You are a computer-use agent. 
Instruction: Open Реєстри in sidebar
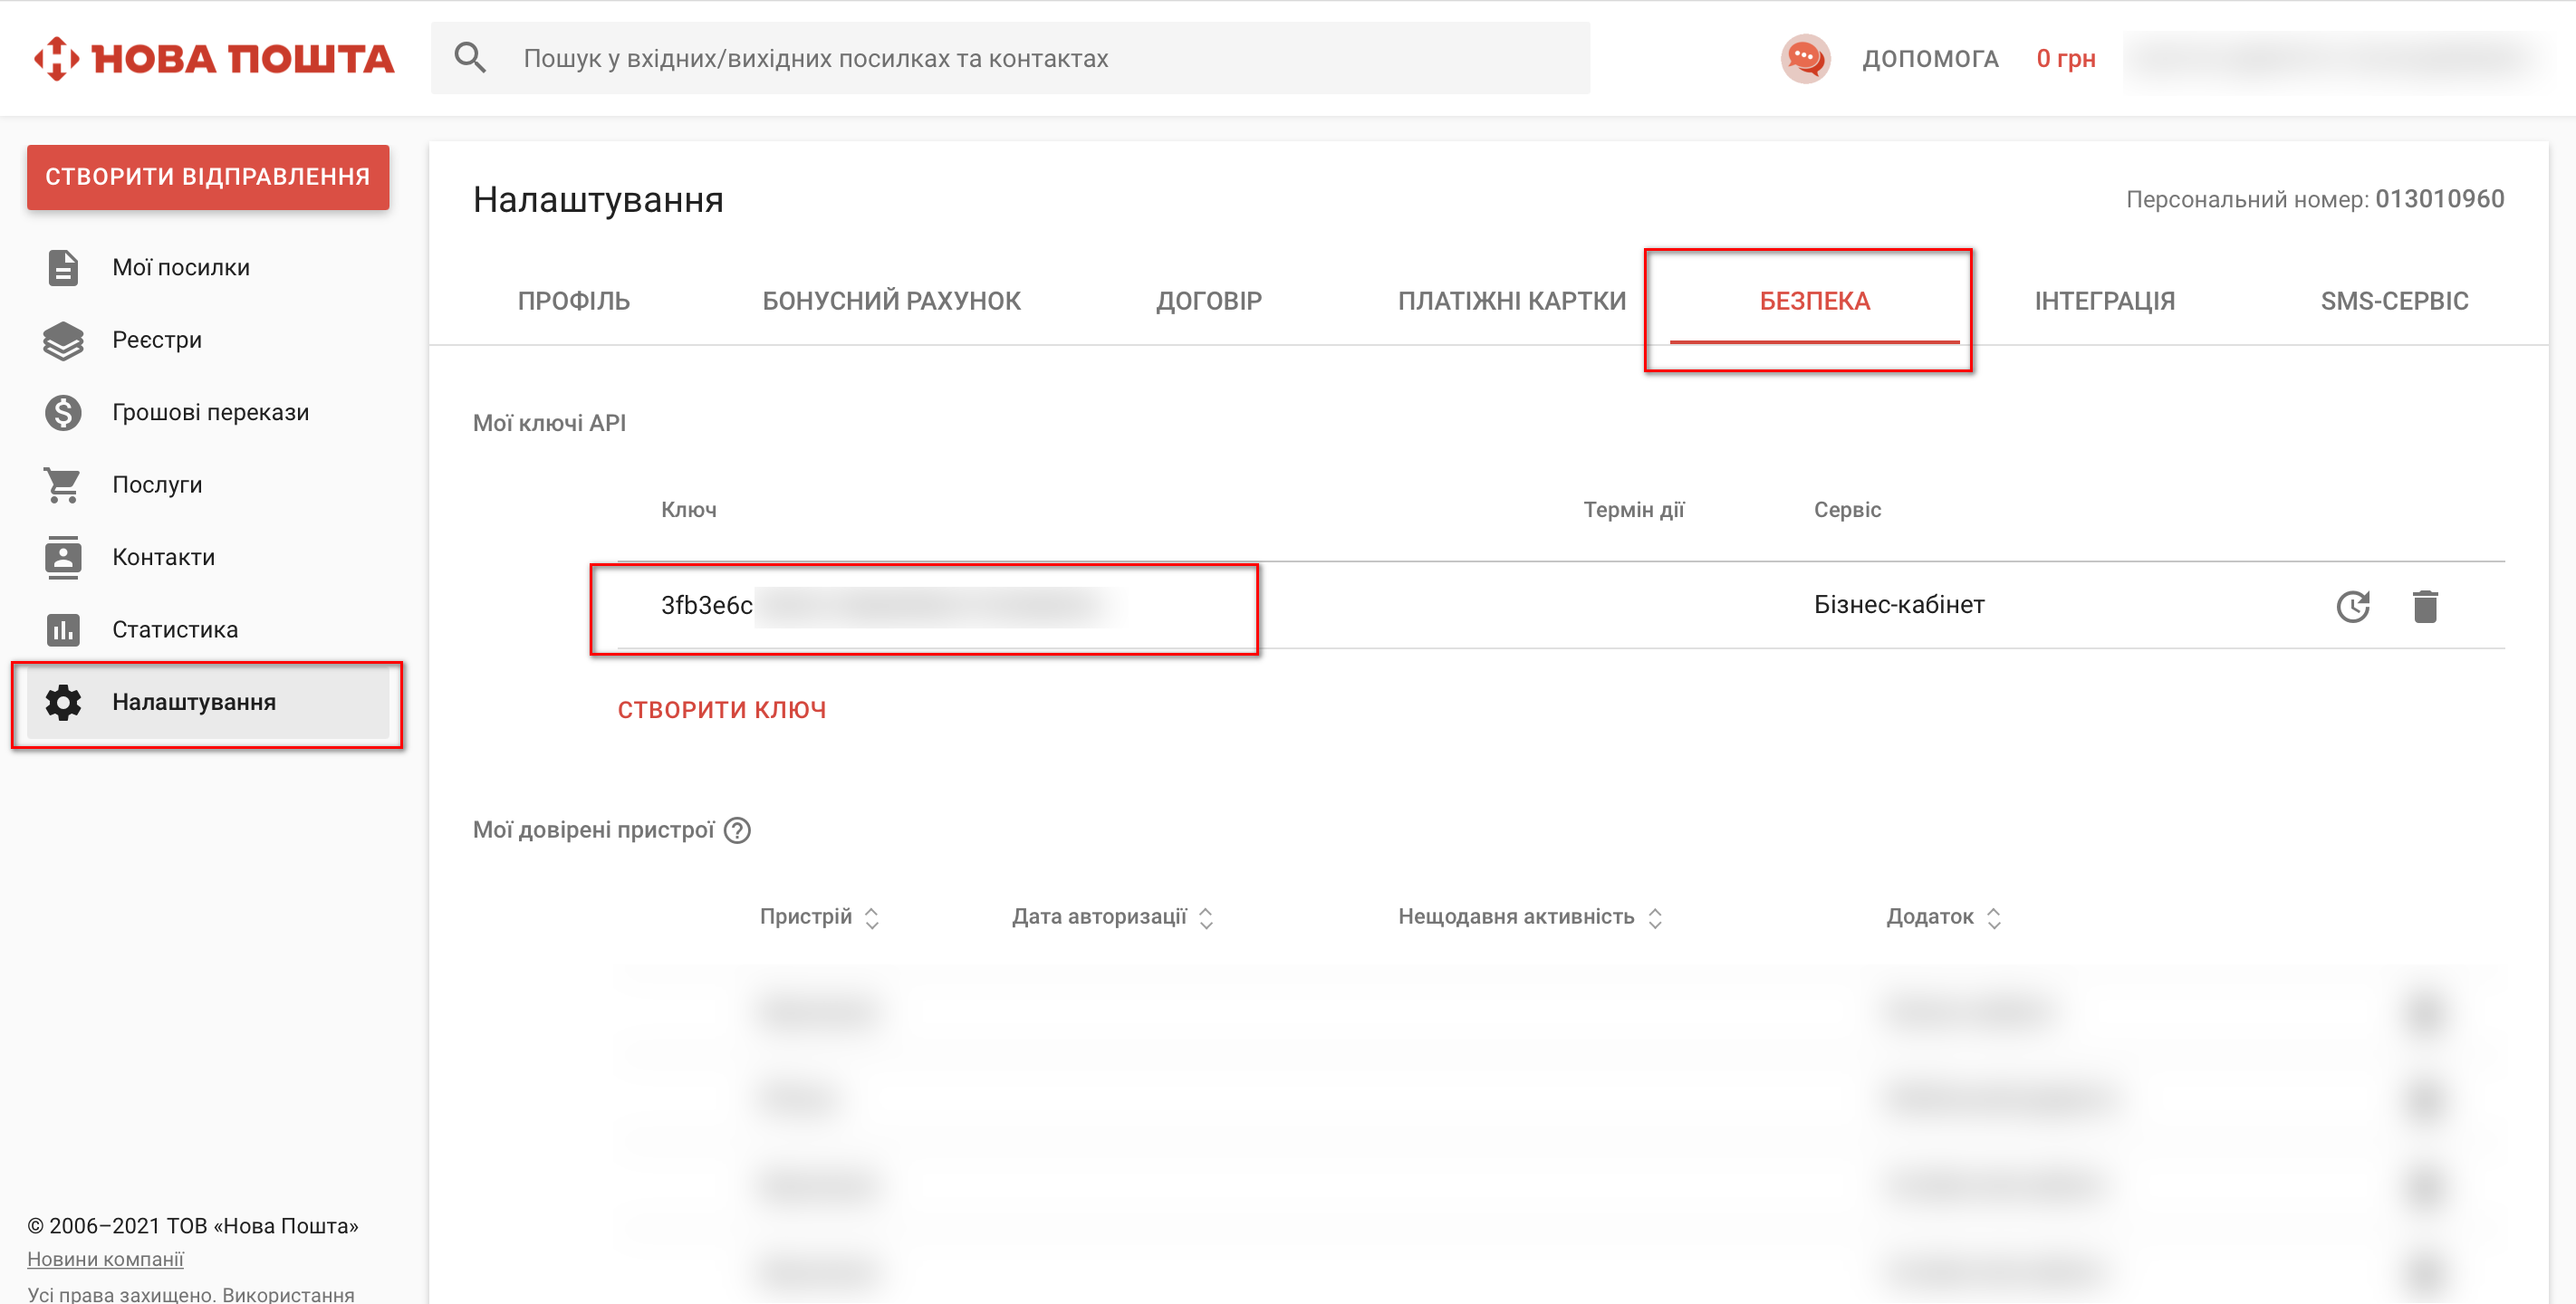coord(208,340)
